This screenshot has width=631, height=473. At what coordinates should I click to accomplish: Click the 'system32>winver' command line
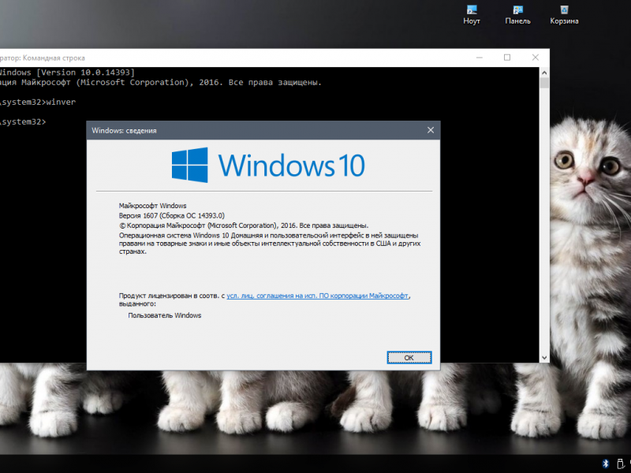point(38,102)
